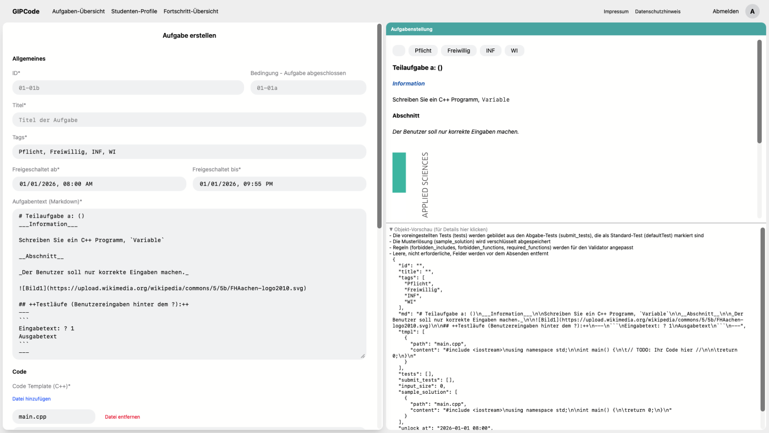Select the Freiwillig tag chip in the preview
769x433 pixels.
coord(459,51)
